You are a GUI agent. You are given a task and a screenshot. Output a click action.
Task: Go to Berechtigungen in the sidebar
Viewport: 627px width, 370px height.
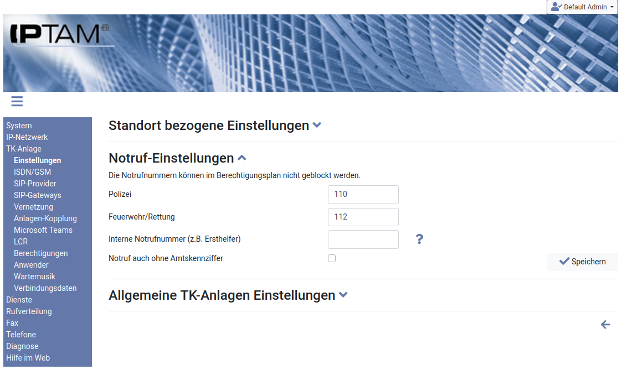click(41, 253)
